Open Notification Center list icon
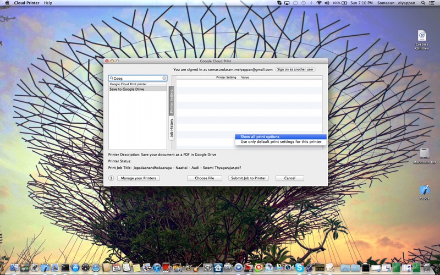This screenshot has width=440, height=275. tap(432, 3)
